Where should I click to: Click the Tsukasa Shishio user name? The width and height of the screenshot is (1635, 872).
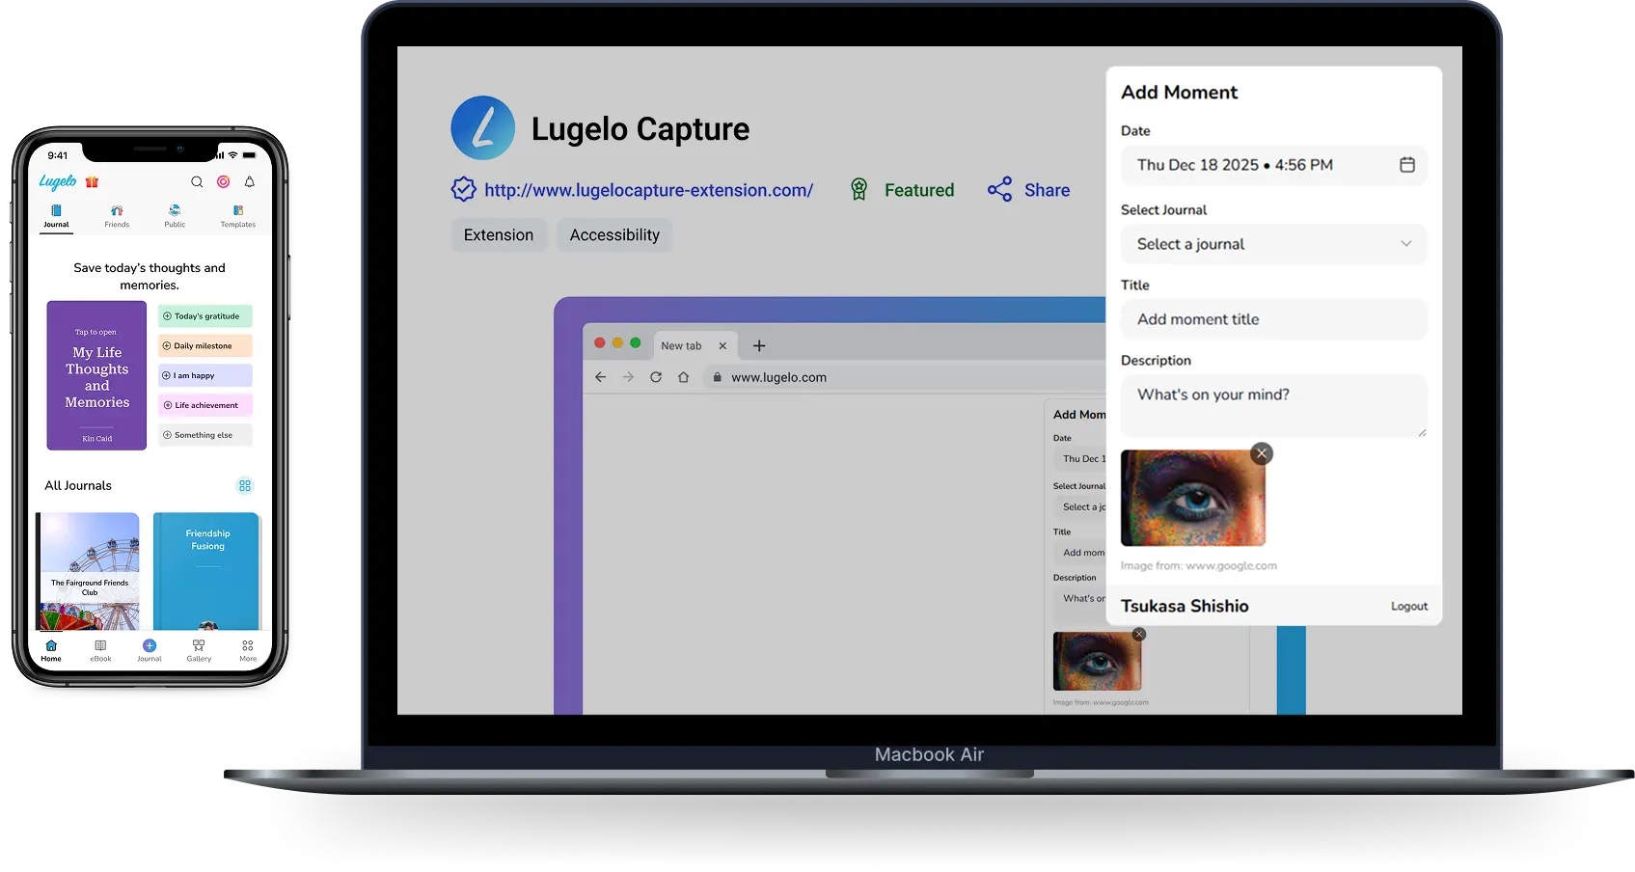[x=1185, y=606]
